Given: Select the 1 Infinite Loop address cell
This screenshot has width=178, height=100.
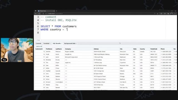Looking at the screenshot, I should point(98,62).
